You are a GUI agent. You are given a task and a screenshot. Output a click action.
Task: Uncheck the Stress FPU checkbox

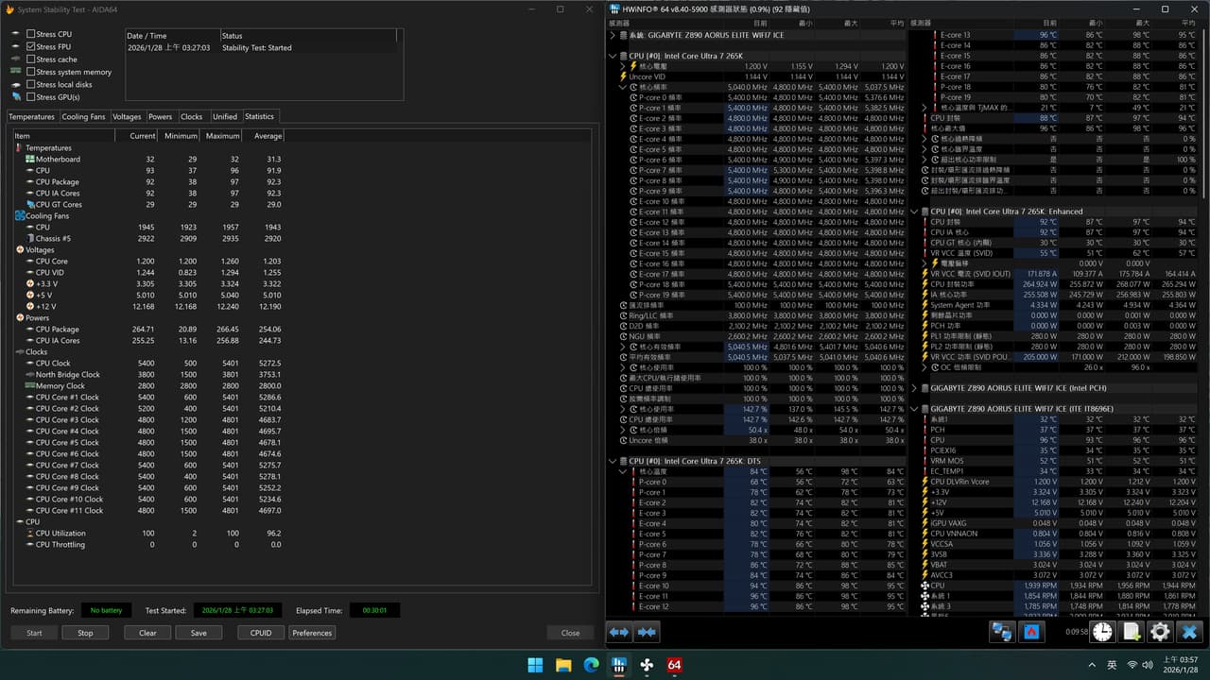[x=31, y=46]
